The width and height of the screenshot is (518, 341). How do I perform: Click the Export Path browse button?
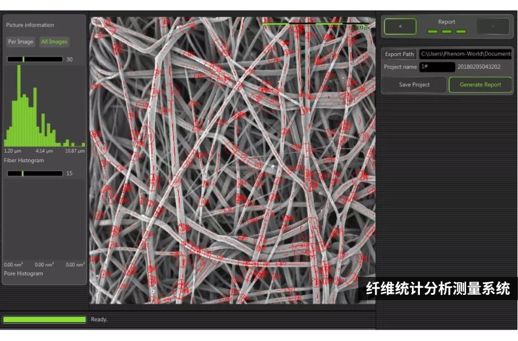(400, 54)
